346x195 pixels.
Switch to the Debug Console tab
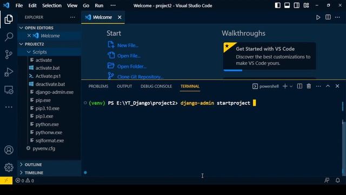click(156, 86)
